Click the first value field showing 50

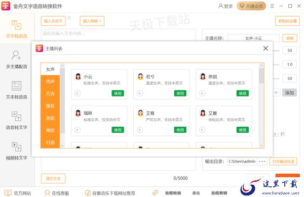(290, 51)
